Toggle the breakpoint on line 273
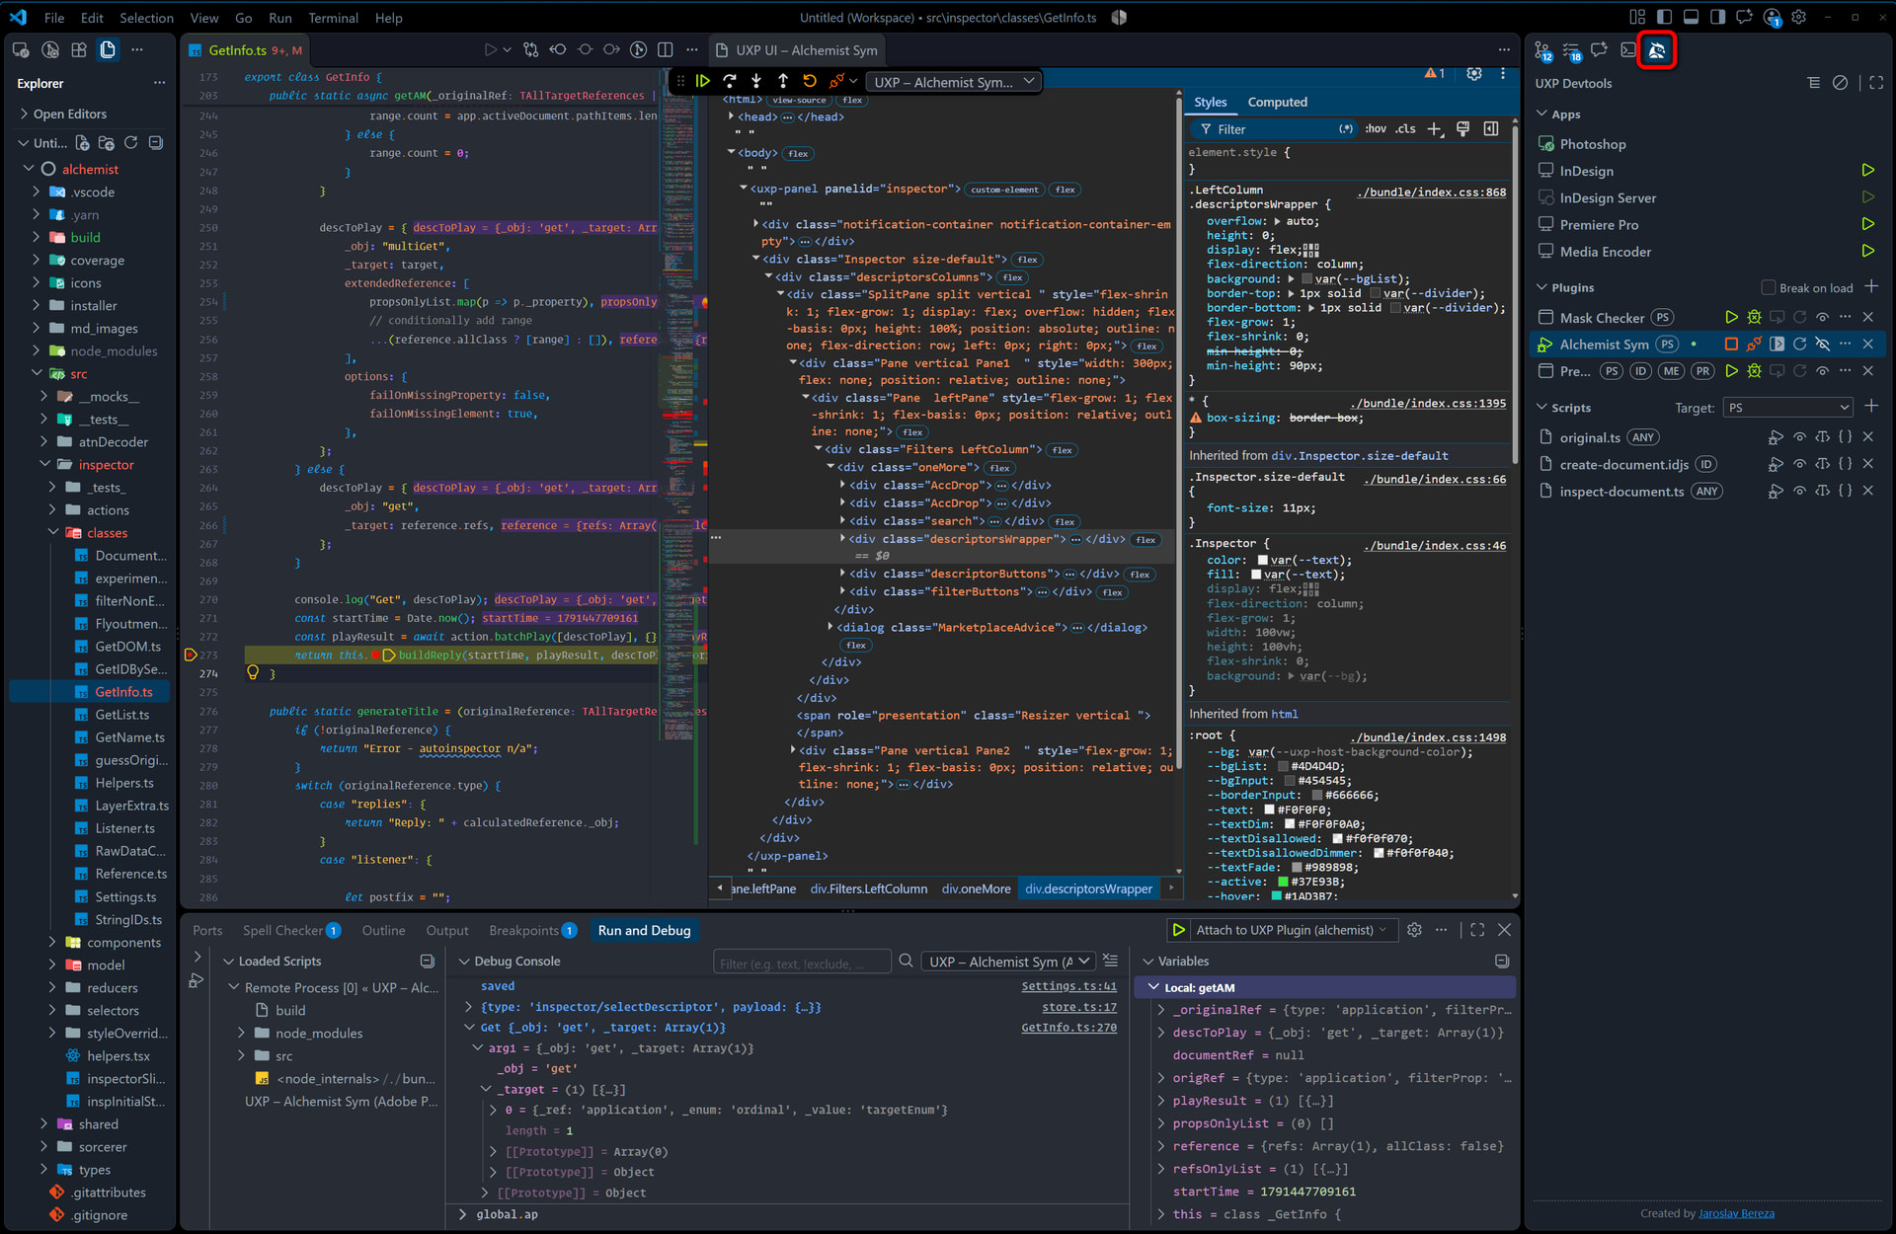1896x1234 pixels. click(x=190, y=655)
